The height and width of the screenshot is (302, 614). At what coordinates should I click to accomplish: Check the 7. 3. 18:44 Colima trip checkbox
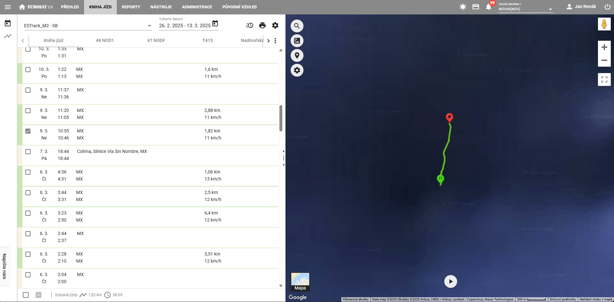[x=28, y=152]
